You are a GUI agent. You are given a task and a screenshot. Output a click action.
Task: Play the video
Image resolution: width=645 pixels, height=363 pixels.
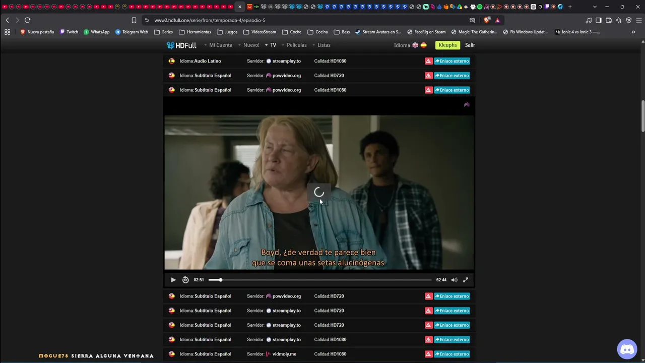pyautogui.click(x=173, y=280)
